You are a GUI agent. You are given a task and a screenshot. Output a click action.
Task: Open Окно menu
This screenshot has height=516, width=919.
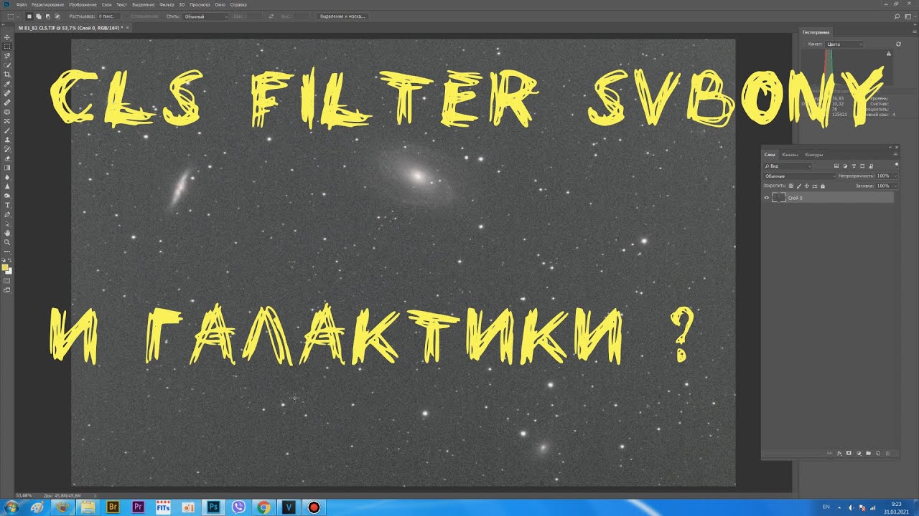pos(220,5)
